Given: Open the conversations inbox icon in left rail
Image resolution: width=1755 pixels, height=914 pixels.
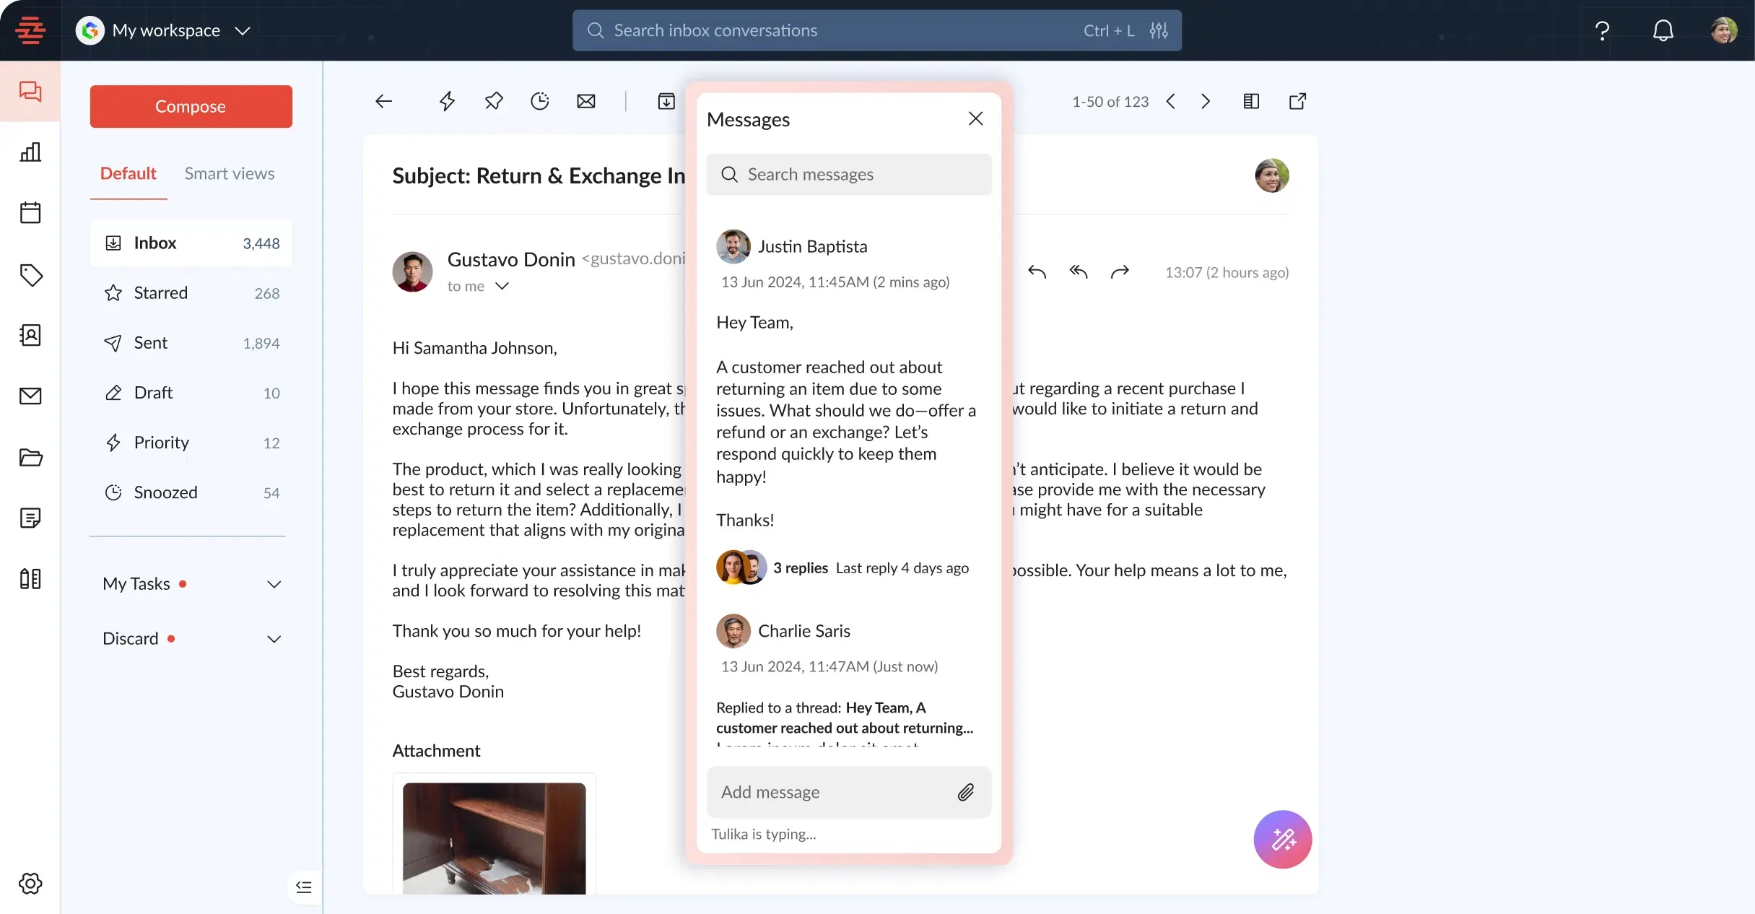Looking at the screenshot, I should (30, 91).
